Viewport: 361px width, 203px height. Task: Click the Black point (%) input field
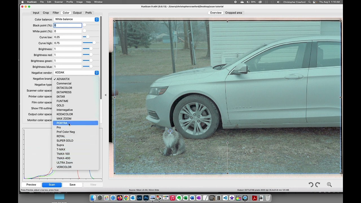[68, 25]
